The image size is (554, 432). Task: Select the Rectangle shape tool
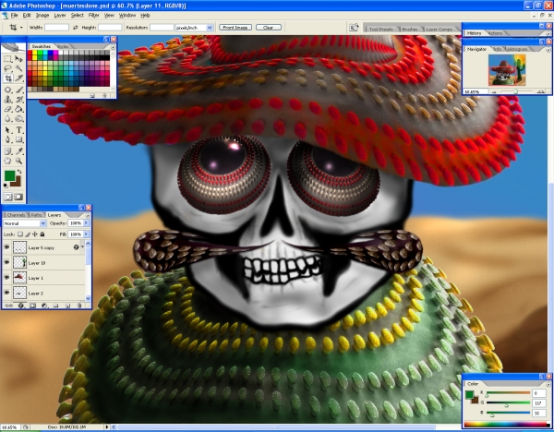18,139
